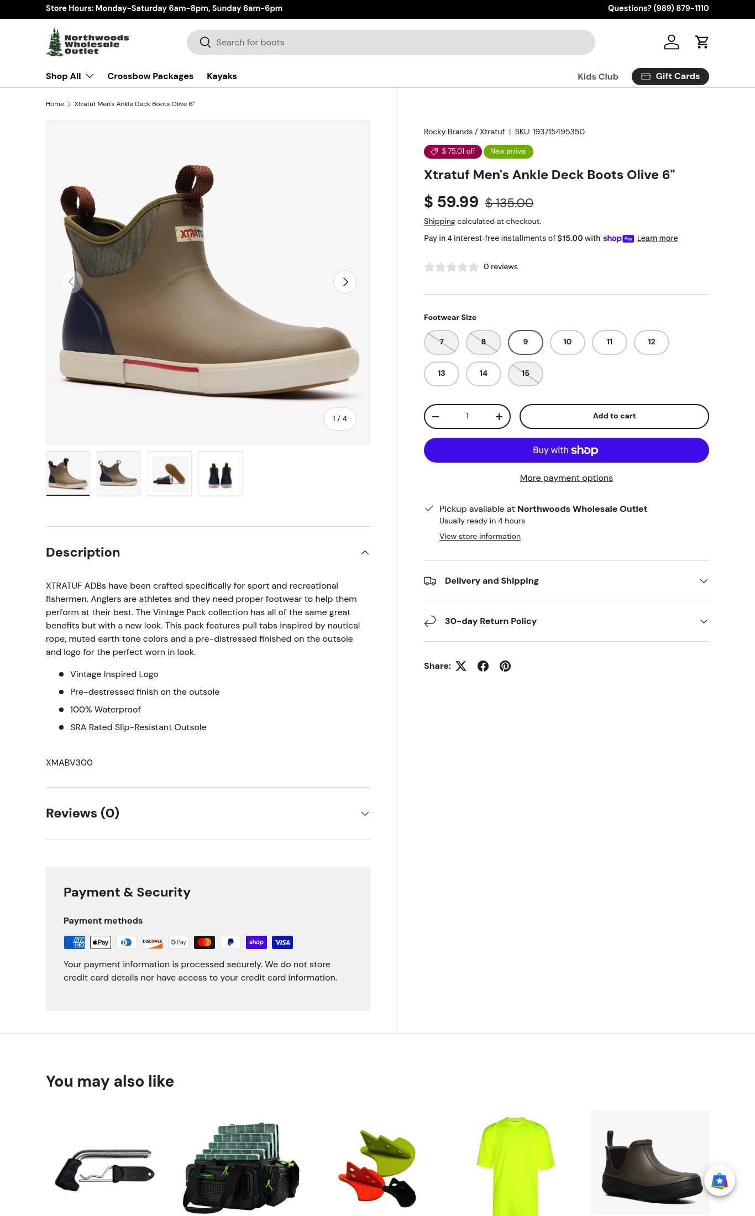Open the Shop All dropdown menu

click(x=70, y=76)
